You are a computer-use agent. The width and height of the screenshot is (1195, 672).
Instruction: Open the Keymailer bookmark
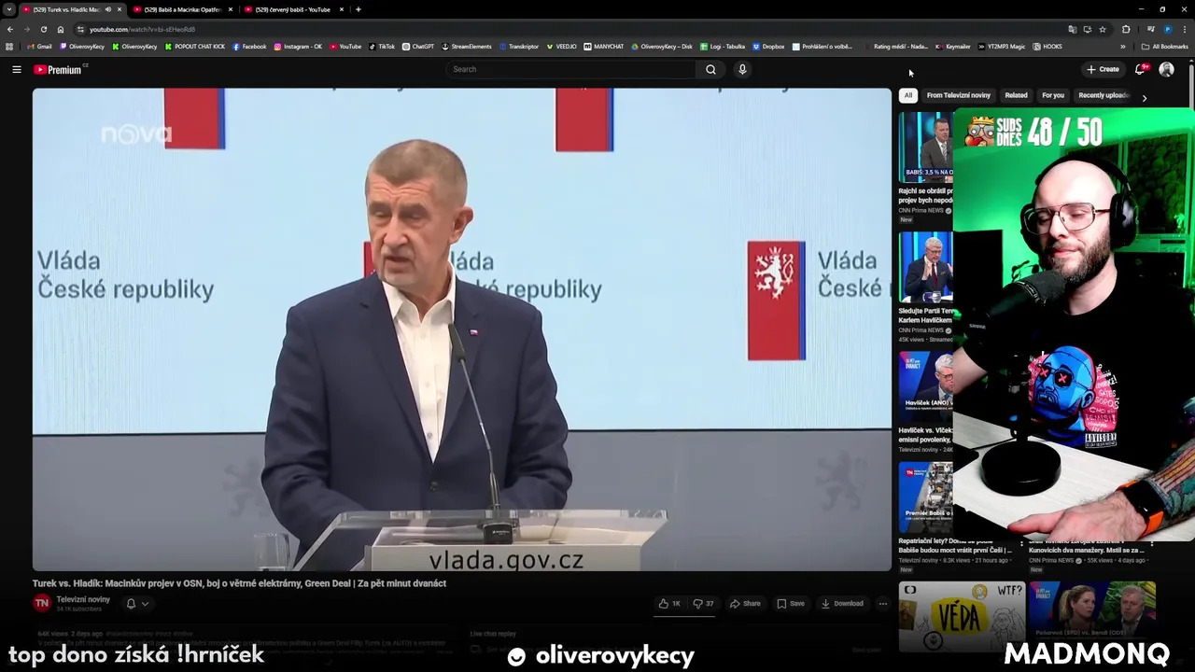point(953,46)
